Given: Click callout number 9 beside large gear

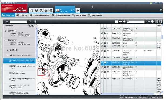Looking at the screenshot, I should tap(70, 69).
